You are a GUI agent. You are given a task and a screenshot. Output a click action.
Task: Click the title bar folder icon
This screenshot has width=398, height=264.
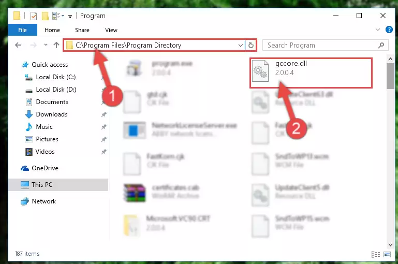pos(17,16)
